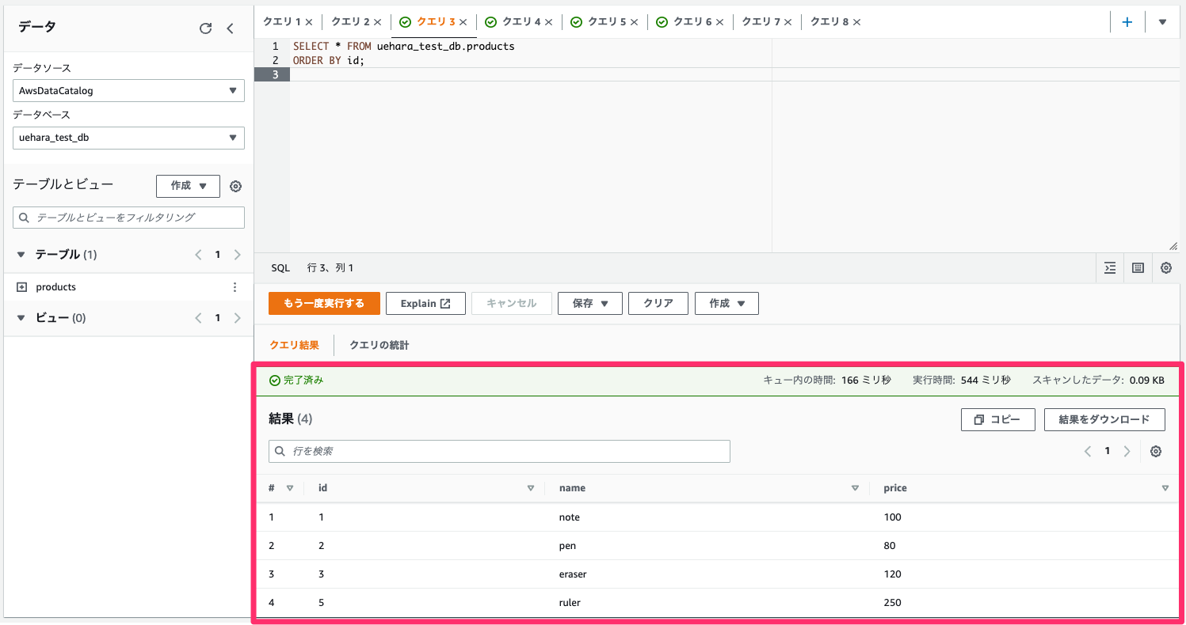Image resolution: width=1186 pixels, height=625 pixels.
Task: Toggle sorting on the name column
Action: [855, 488]
